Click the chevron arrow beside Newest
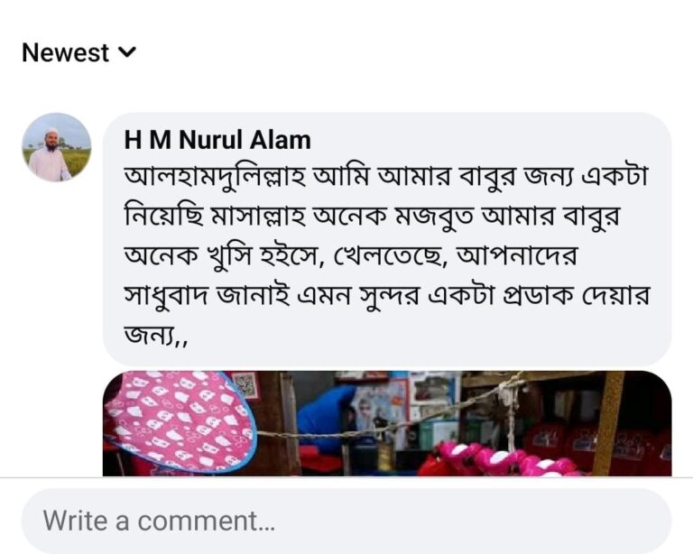The image size is (693, 554). (127, 52)
